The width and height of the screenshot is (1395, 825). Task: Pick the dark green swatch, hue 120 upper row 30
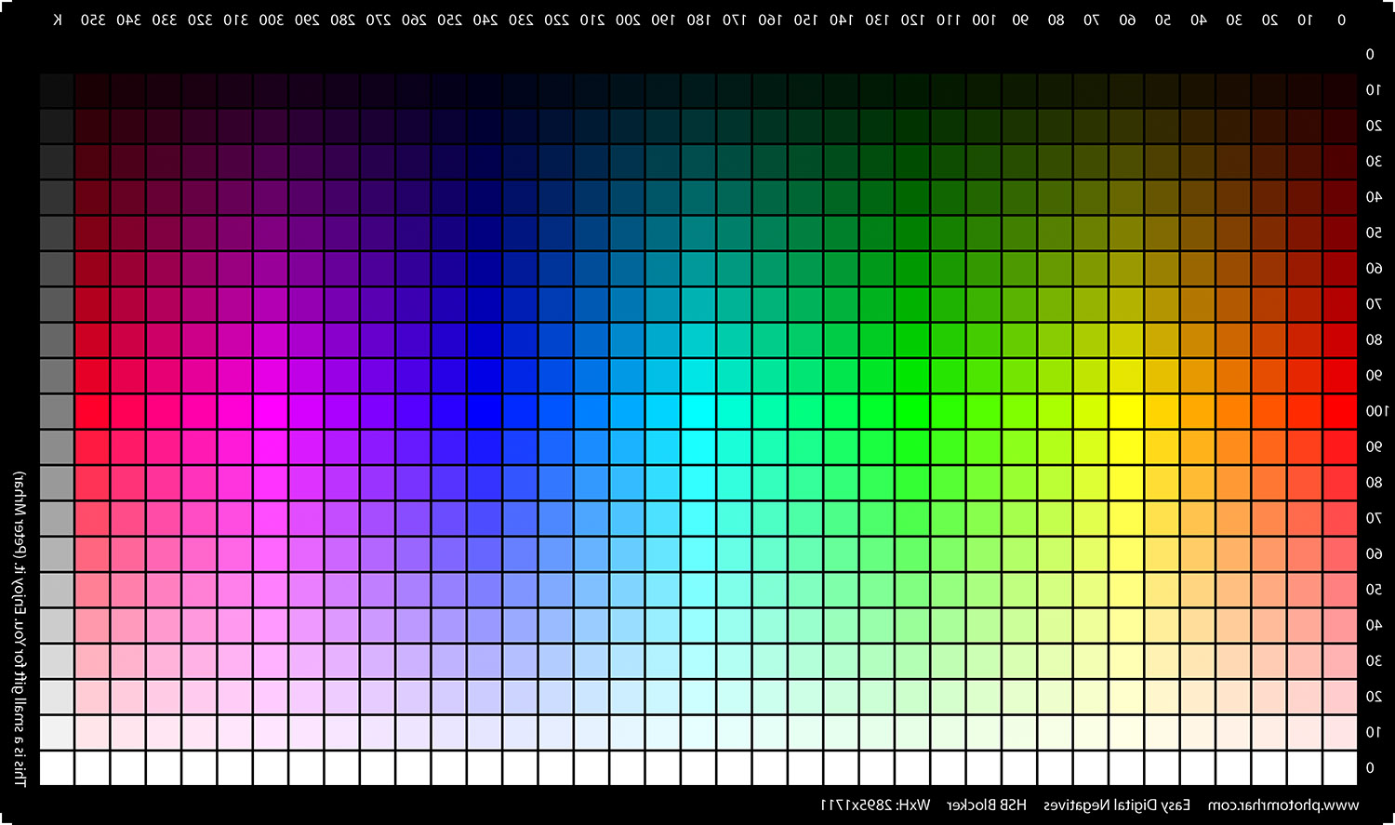pos(912,161)
